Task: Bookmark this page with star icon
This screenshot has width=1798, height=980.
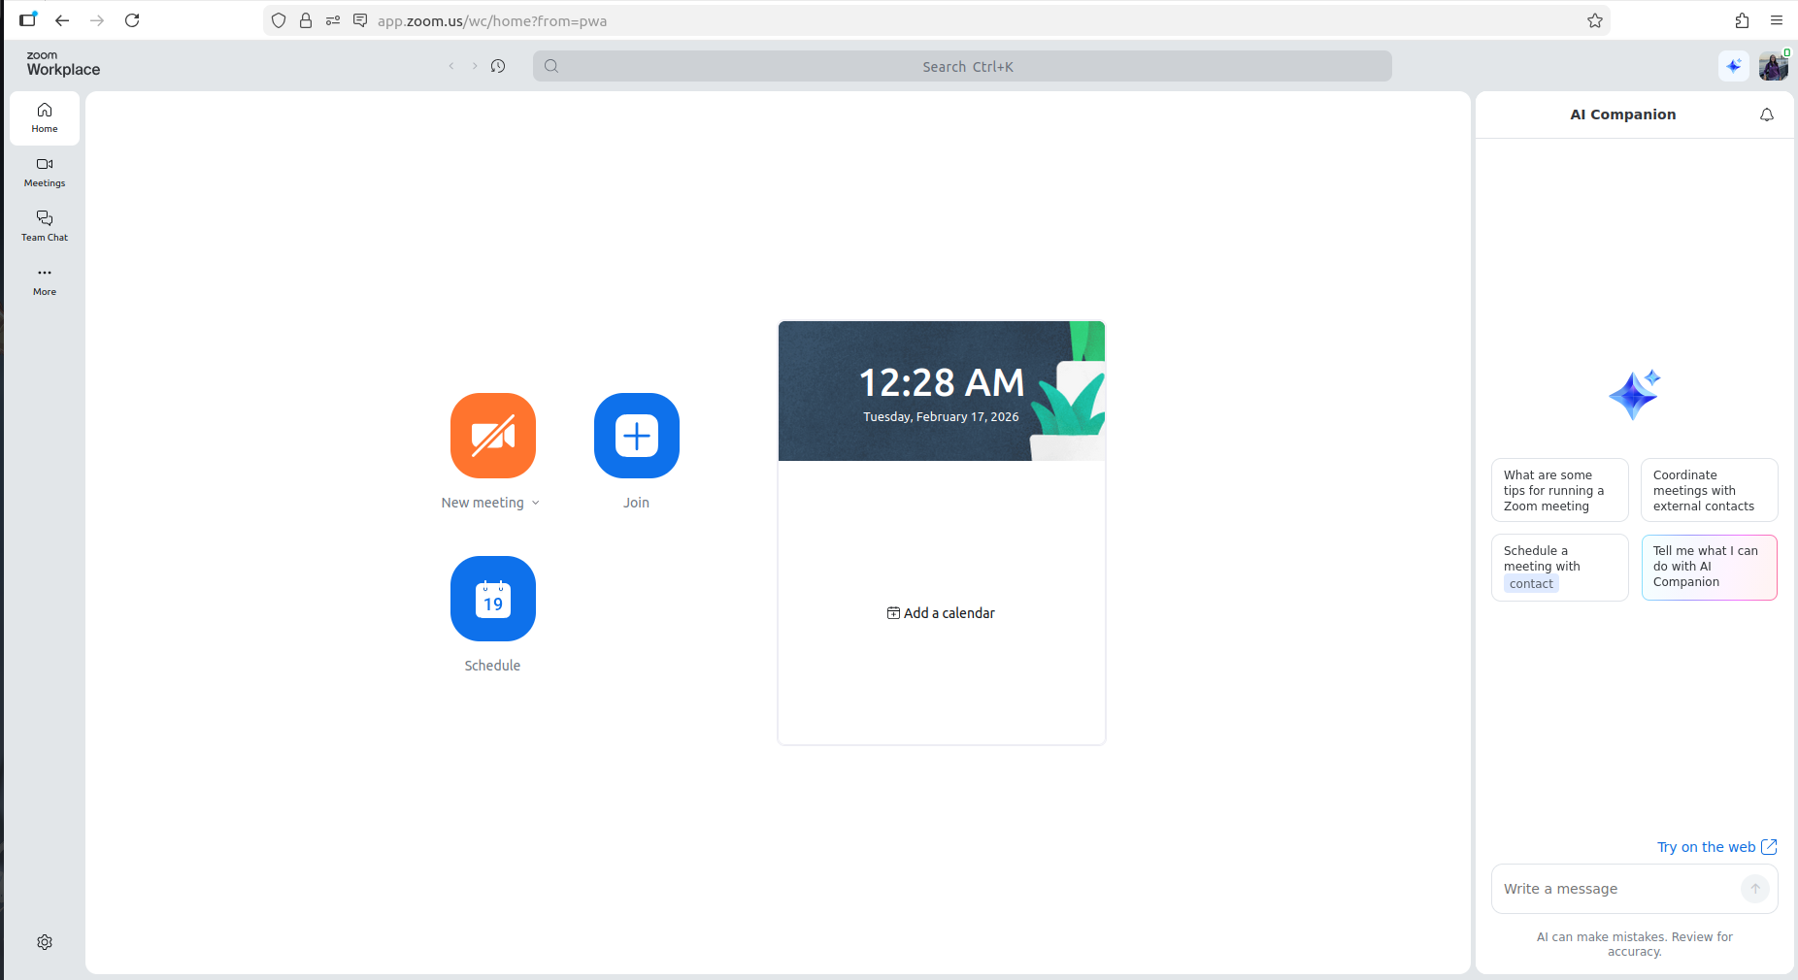Action: [x=1594, y=20]
